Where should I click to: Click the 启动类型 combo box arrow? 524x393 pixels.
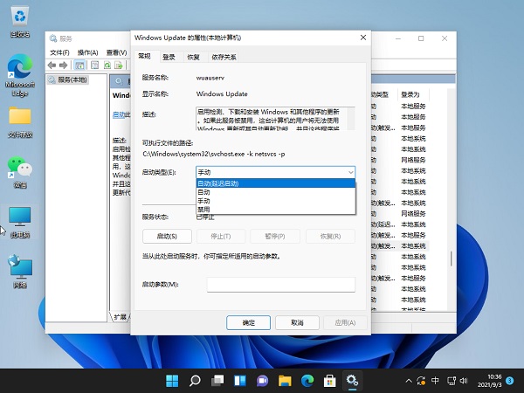pyautogui.click(x=349, y=173)
